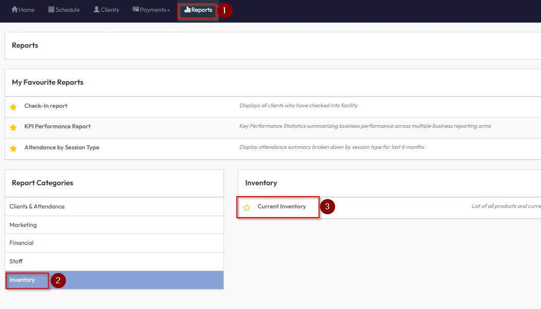The width and height of the screenshot is (541, 309).
Task: Toggle the KPI Performance Report favourite star
Action: [13, 127]
